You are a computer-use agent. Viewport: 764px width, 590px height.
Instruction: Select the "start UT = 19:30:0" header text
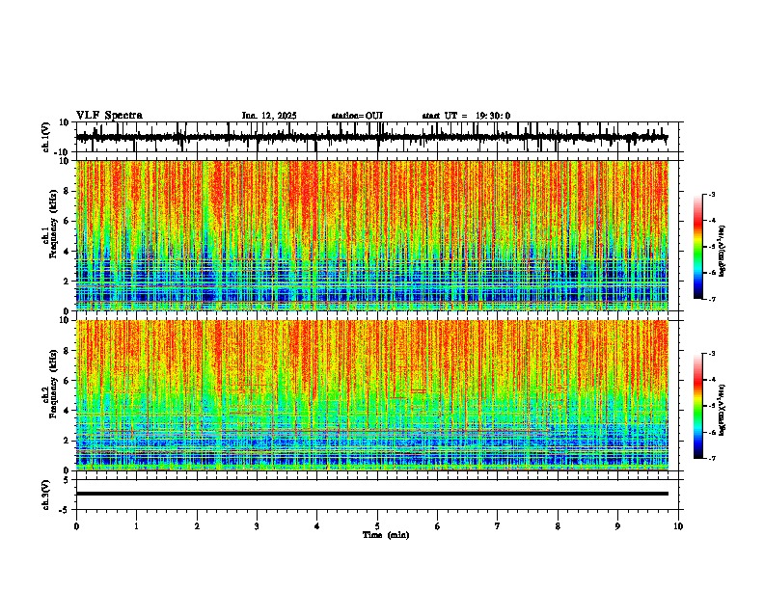click(466, 116)
